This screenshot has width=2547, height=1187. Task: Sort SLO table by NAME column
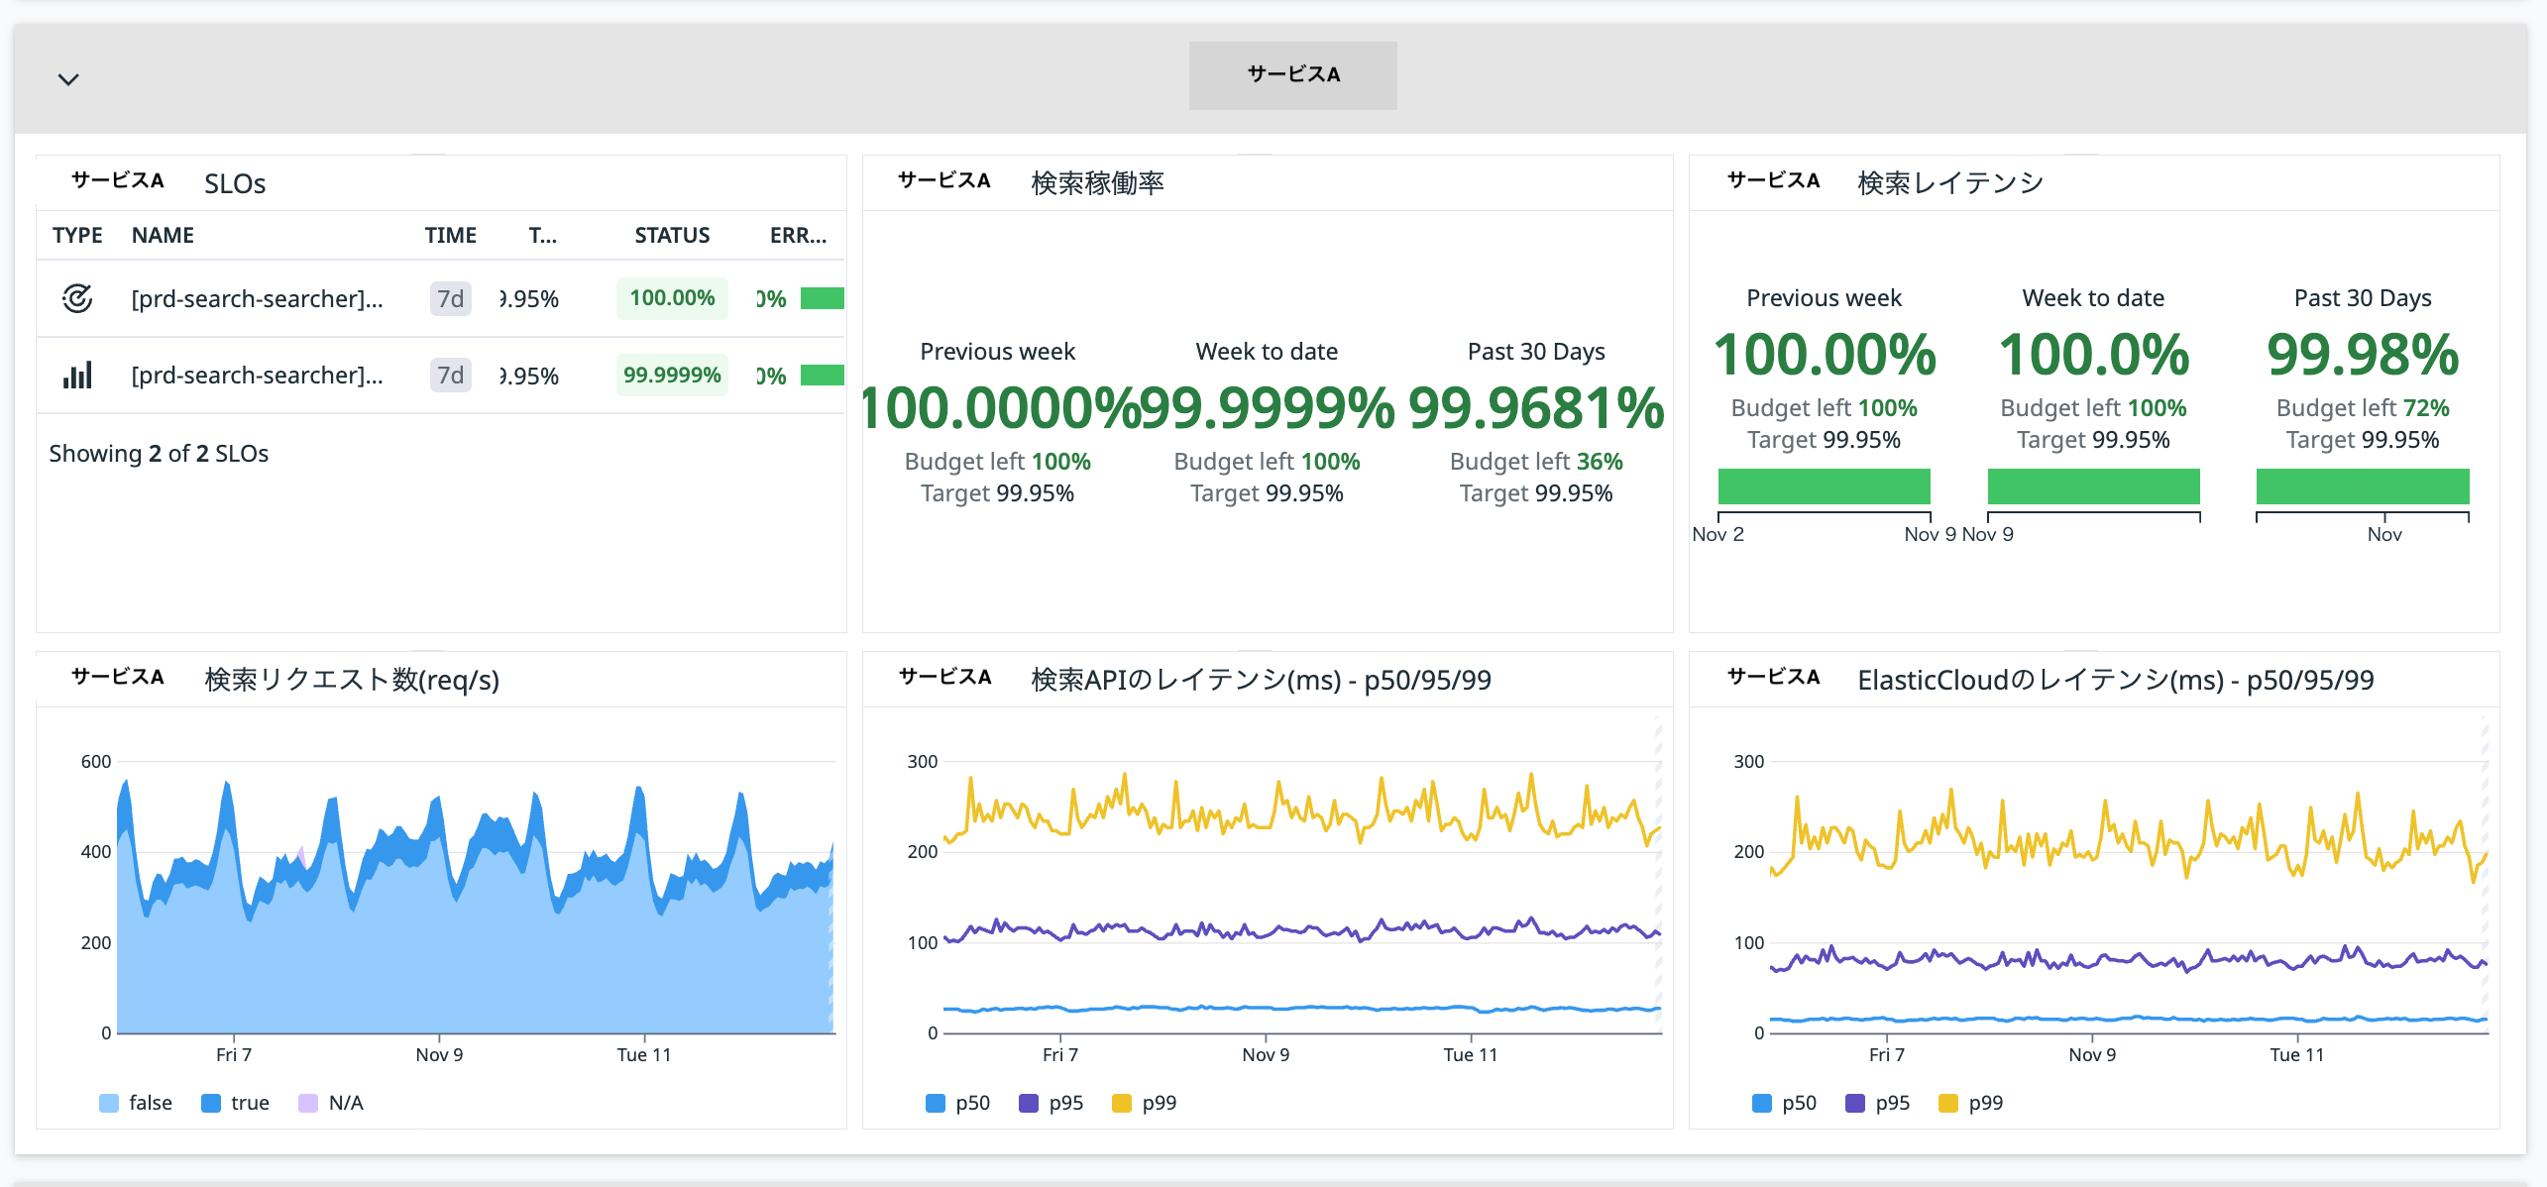163,235
